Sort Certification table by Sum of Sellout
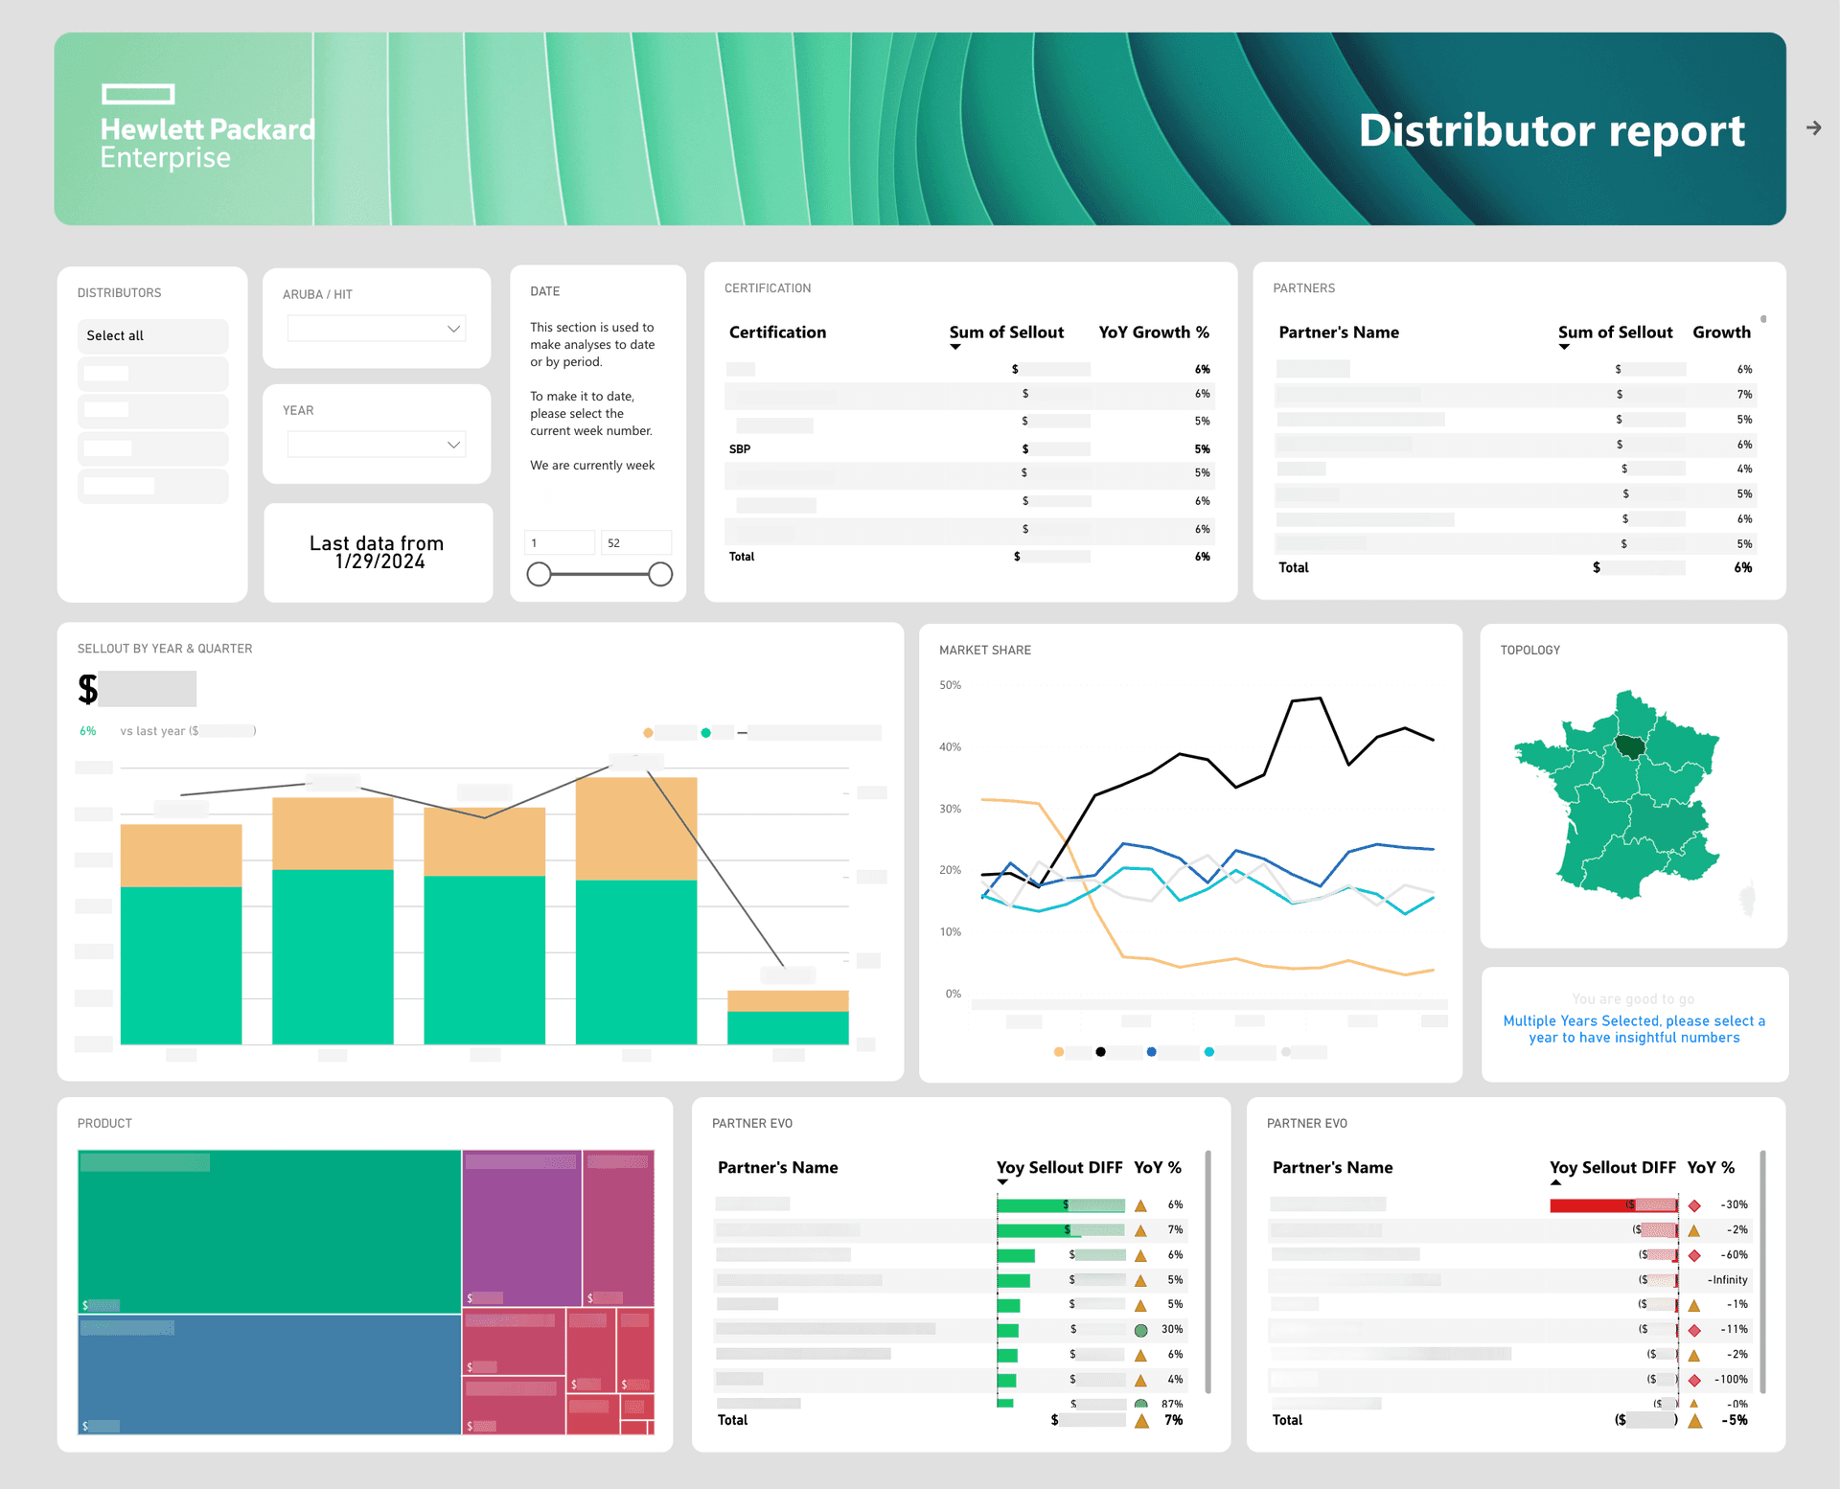1840x1489 pixels. click(1006, 332)
